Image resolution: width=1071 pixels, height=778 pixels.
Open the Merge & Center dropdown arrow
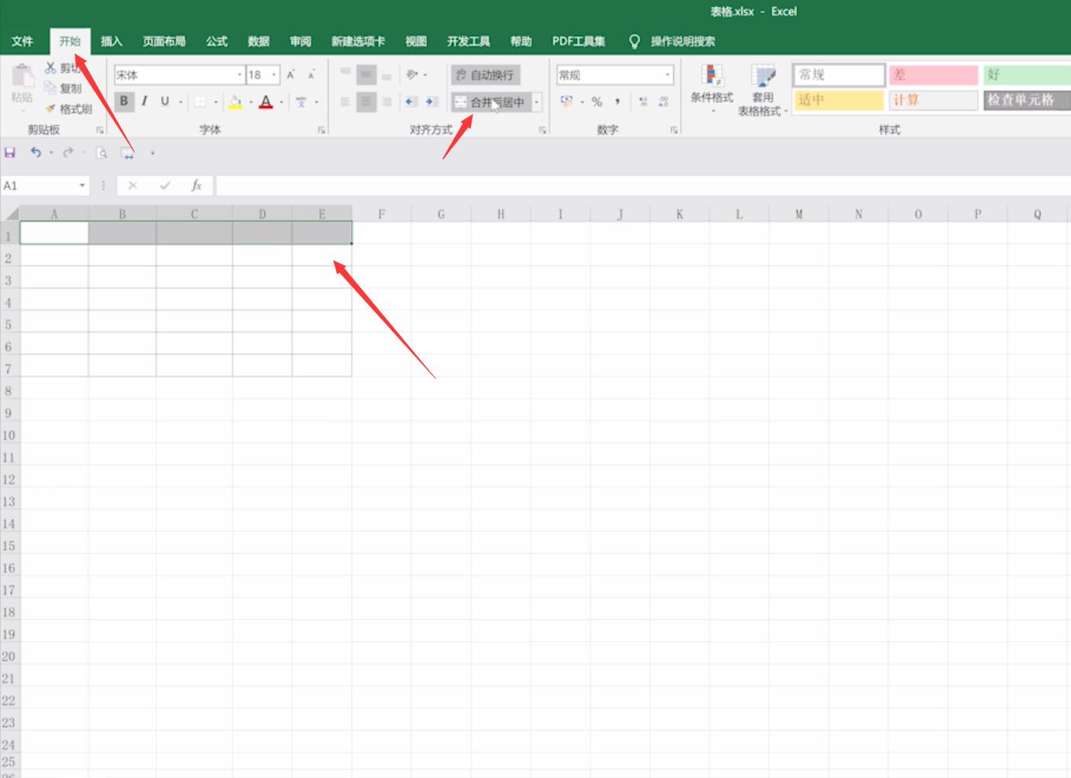tap(537, 101)
